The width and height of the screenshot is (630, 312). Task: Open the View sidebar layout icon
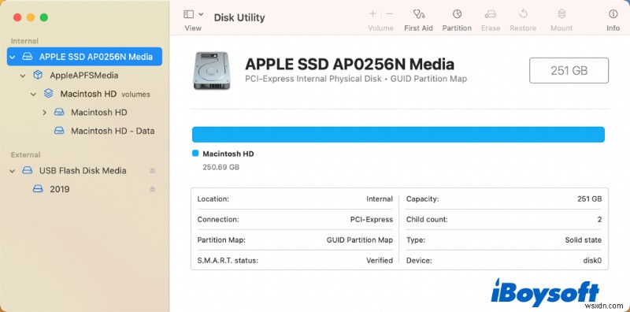coord(188,14)
